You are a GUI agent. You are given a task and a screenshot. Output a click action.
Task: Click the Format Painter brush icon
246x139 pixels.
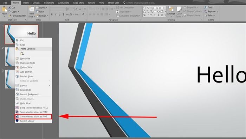tap(10, 16)
